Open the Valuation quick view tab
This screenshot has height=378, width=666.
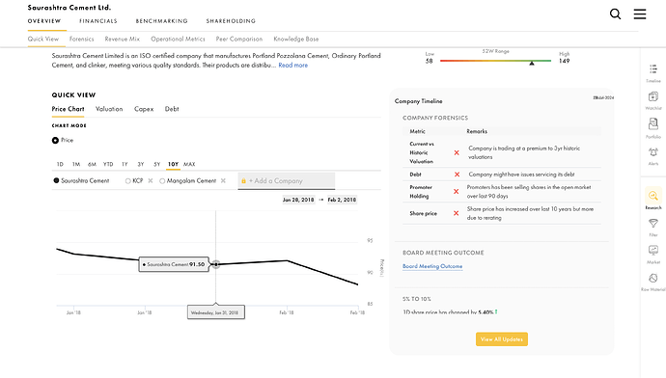tap(109, 109)
